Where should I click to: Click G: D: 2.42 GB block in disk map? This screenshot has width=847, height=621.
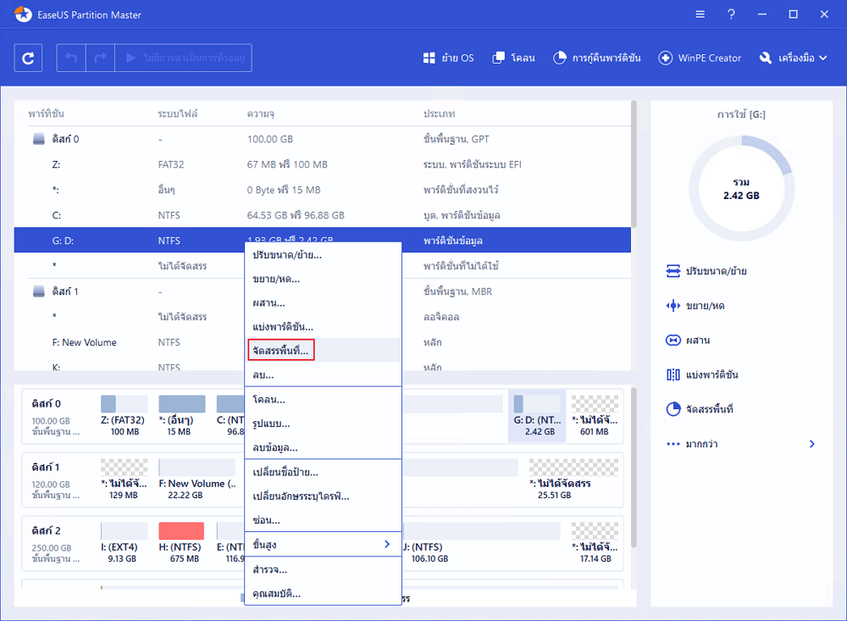tap(538, 415)
